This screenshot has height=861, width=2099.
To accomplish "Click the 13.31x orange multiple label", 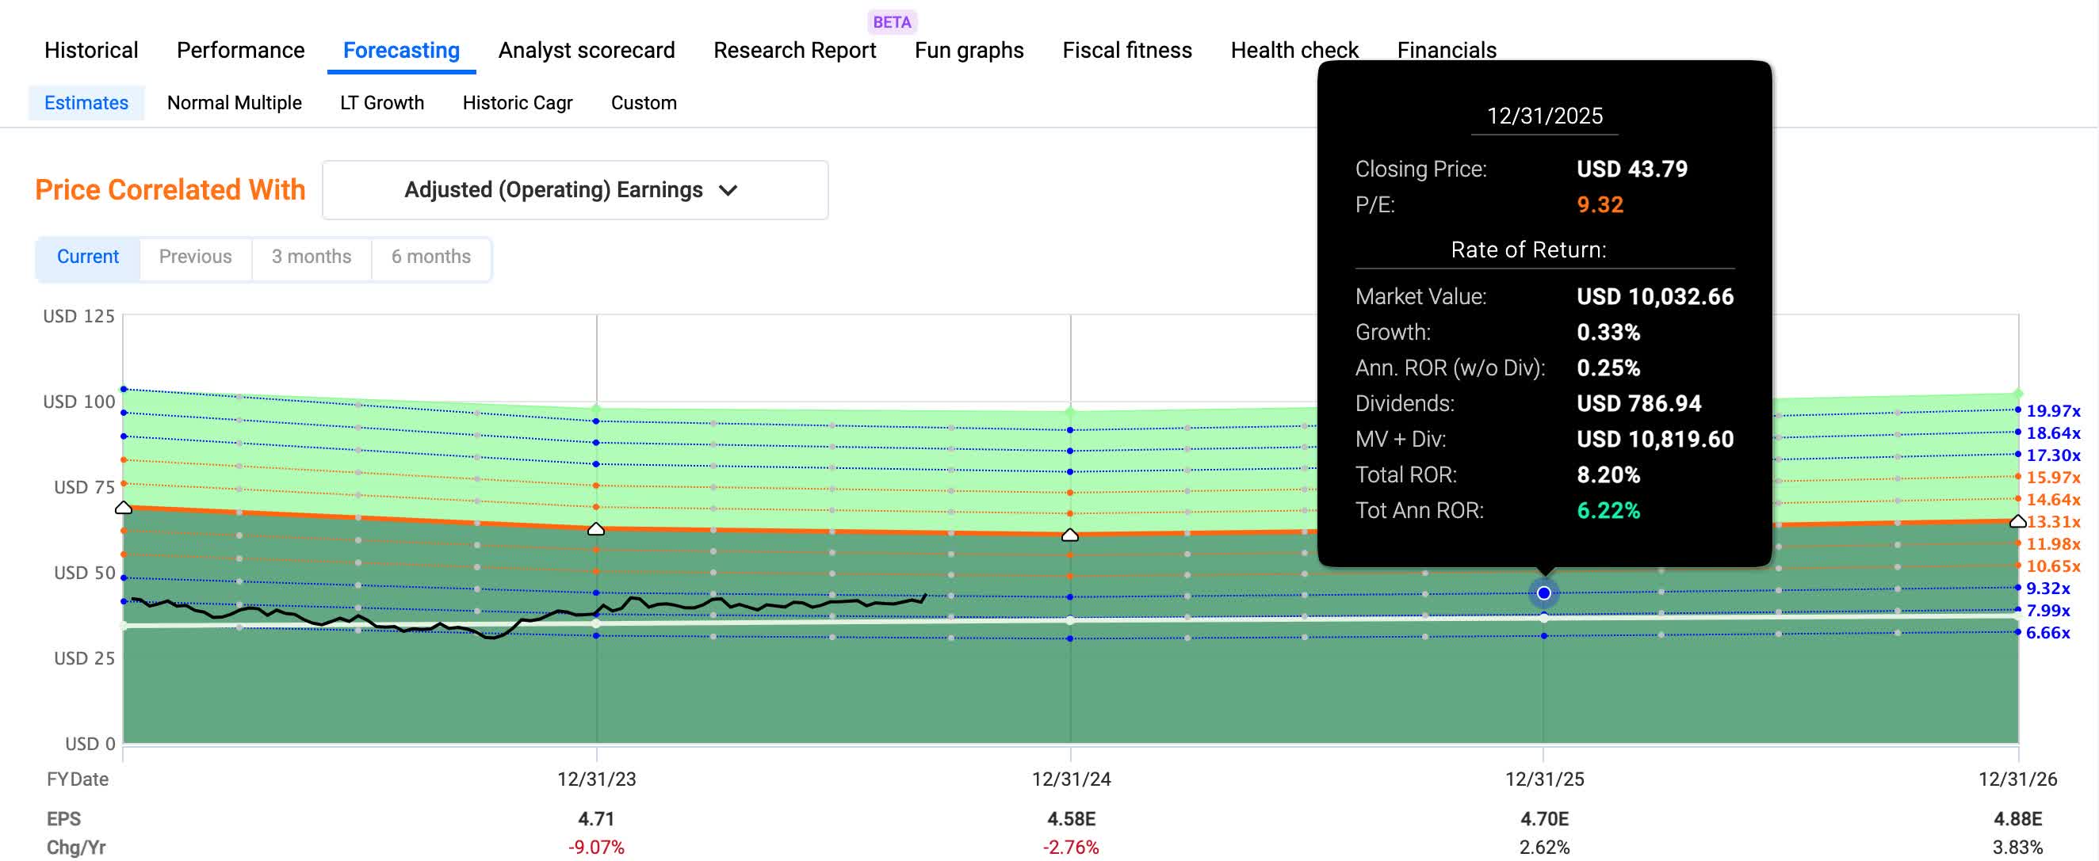I will point(2052,521).
